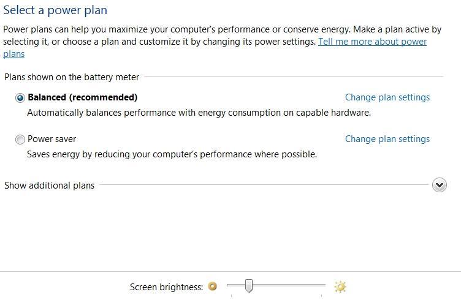Click the Power saver plan label
This screenshot has height=300, width=461.
51,139
